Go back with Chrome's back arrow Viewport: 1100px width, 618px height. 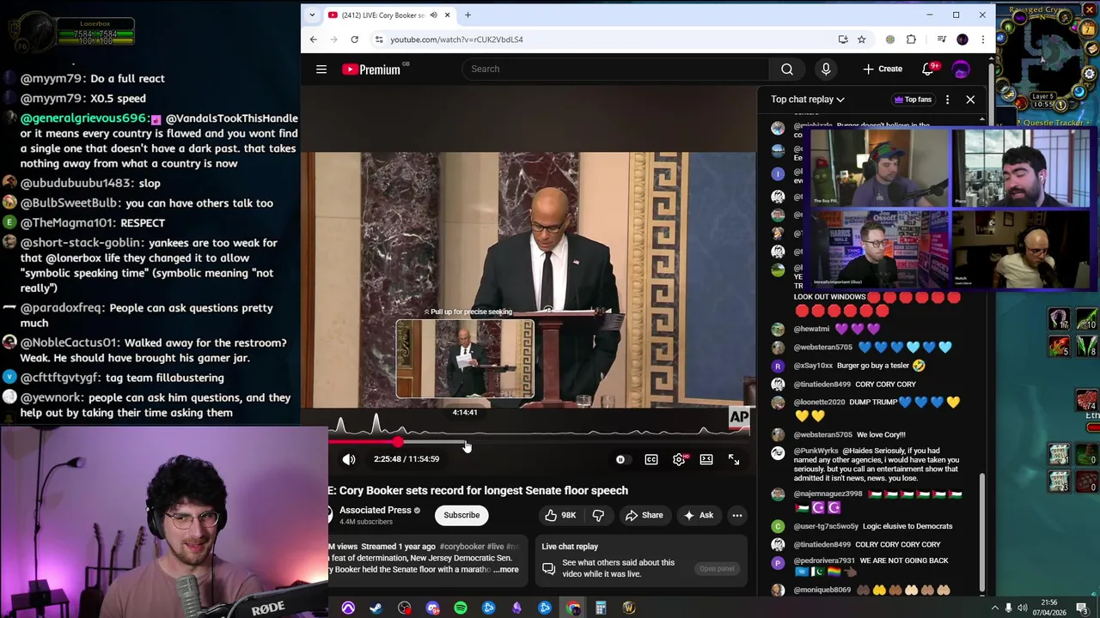[313, 39]
